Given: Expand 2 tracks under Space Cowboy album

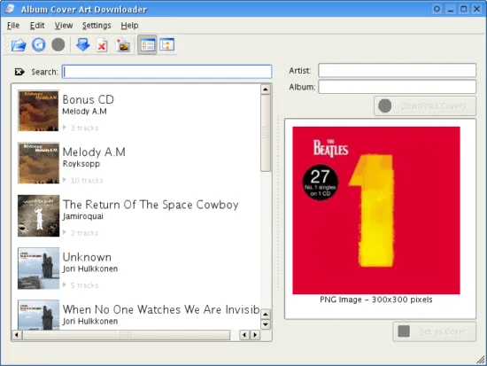Looking at the screenshot, I should click(x=65, y=232).
